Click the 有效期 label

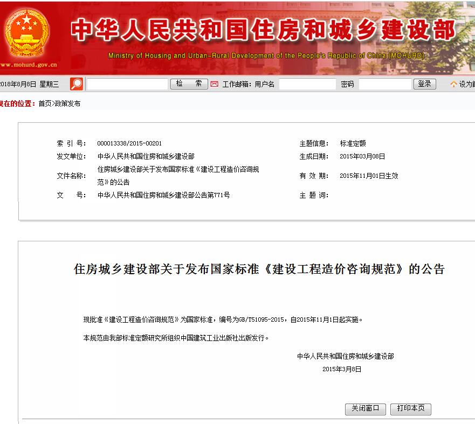(314, 176)
